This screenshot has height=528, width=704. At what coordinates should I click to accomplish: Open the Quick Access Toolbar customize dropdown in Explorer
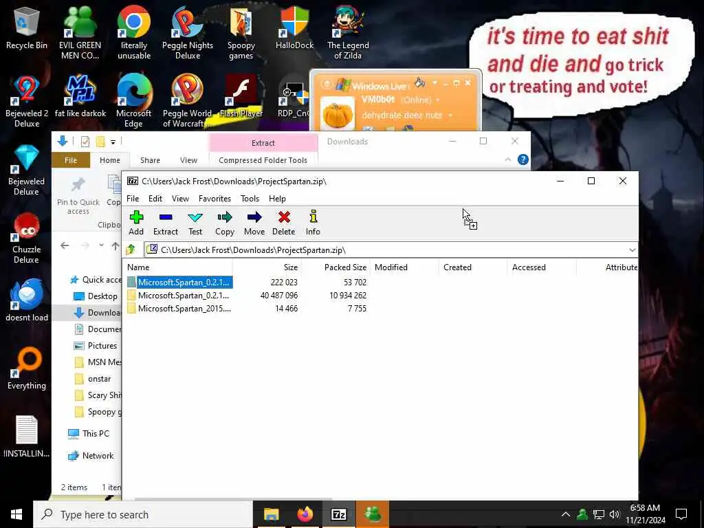pos(113,142)
